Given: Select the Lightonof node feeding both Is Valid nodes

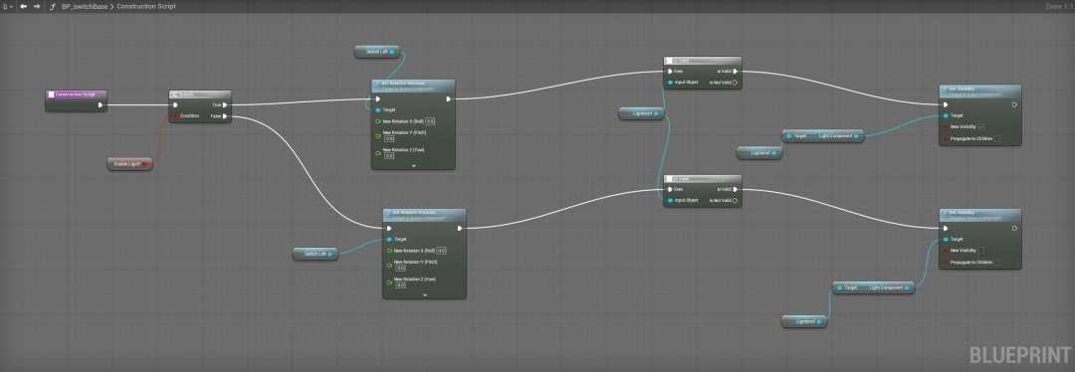Looking at the screenshot, I should (x=641, y=113).
